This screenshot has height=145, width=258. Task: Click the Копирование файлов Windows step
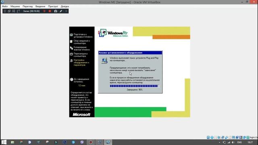tap(81, 48)
